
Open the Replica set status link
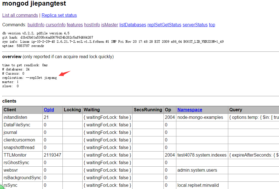coord(59,15)
